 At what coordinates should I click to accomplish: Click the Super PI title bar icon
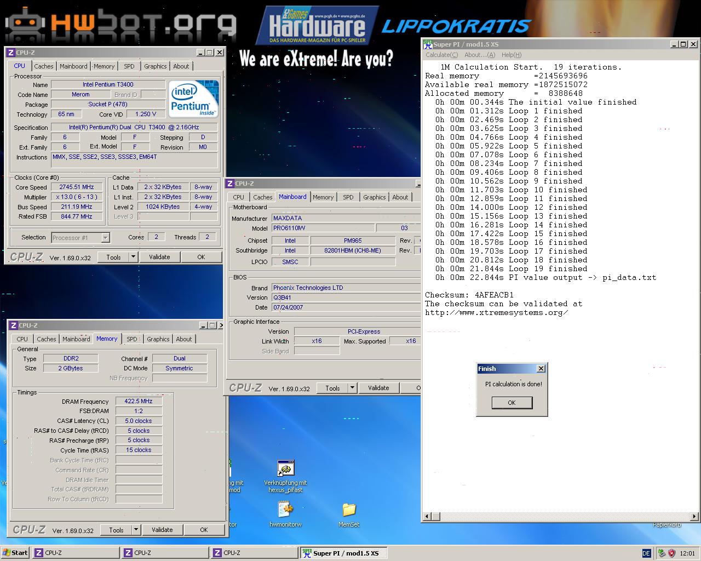tap(428, 44)
